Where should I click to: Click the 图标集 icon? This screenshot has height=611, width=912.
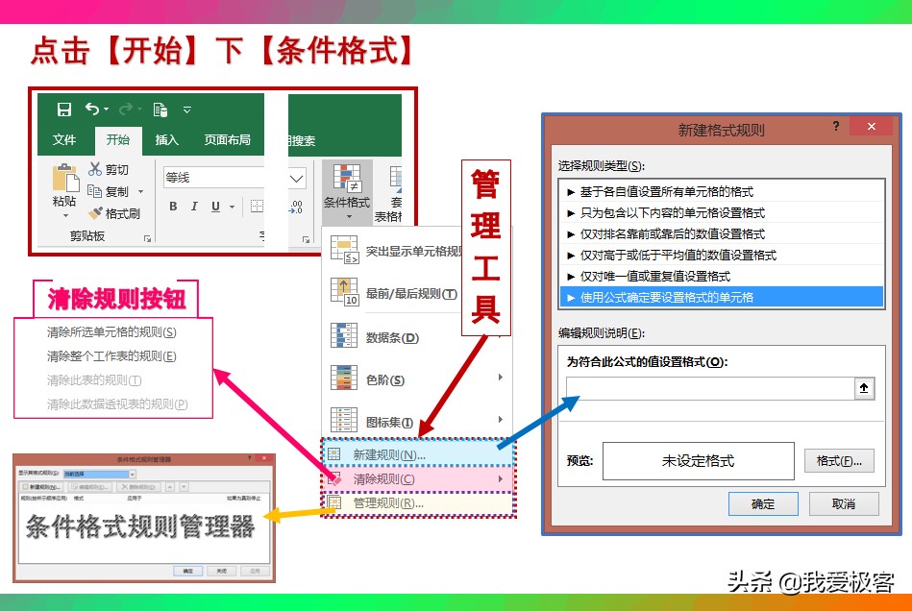click(344, 420)
